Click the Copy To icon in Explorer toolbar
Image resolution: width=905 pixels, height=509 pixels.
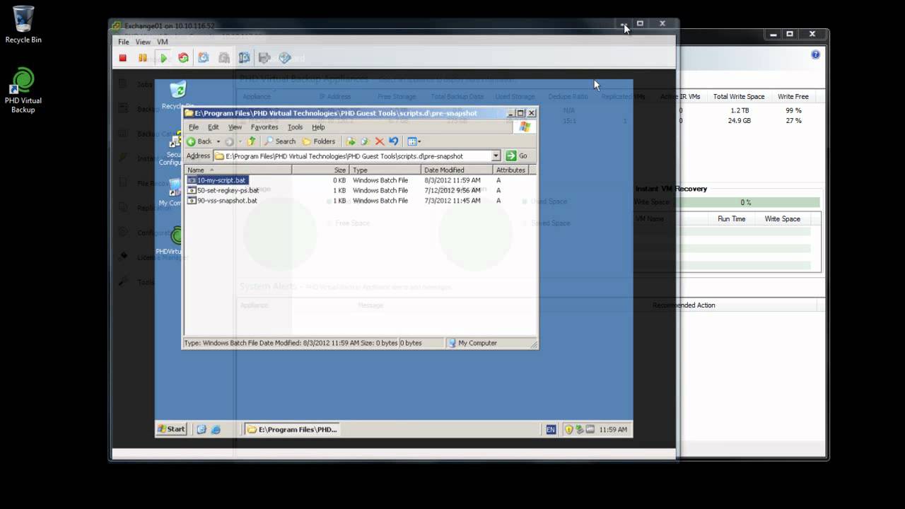point(365,141)
